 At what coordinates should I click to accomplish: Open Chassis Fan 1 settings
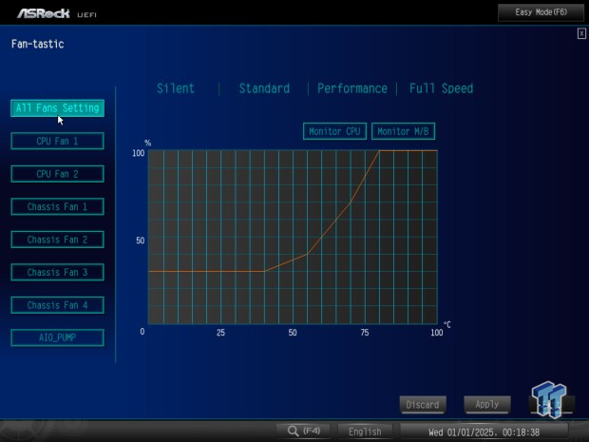57,206
